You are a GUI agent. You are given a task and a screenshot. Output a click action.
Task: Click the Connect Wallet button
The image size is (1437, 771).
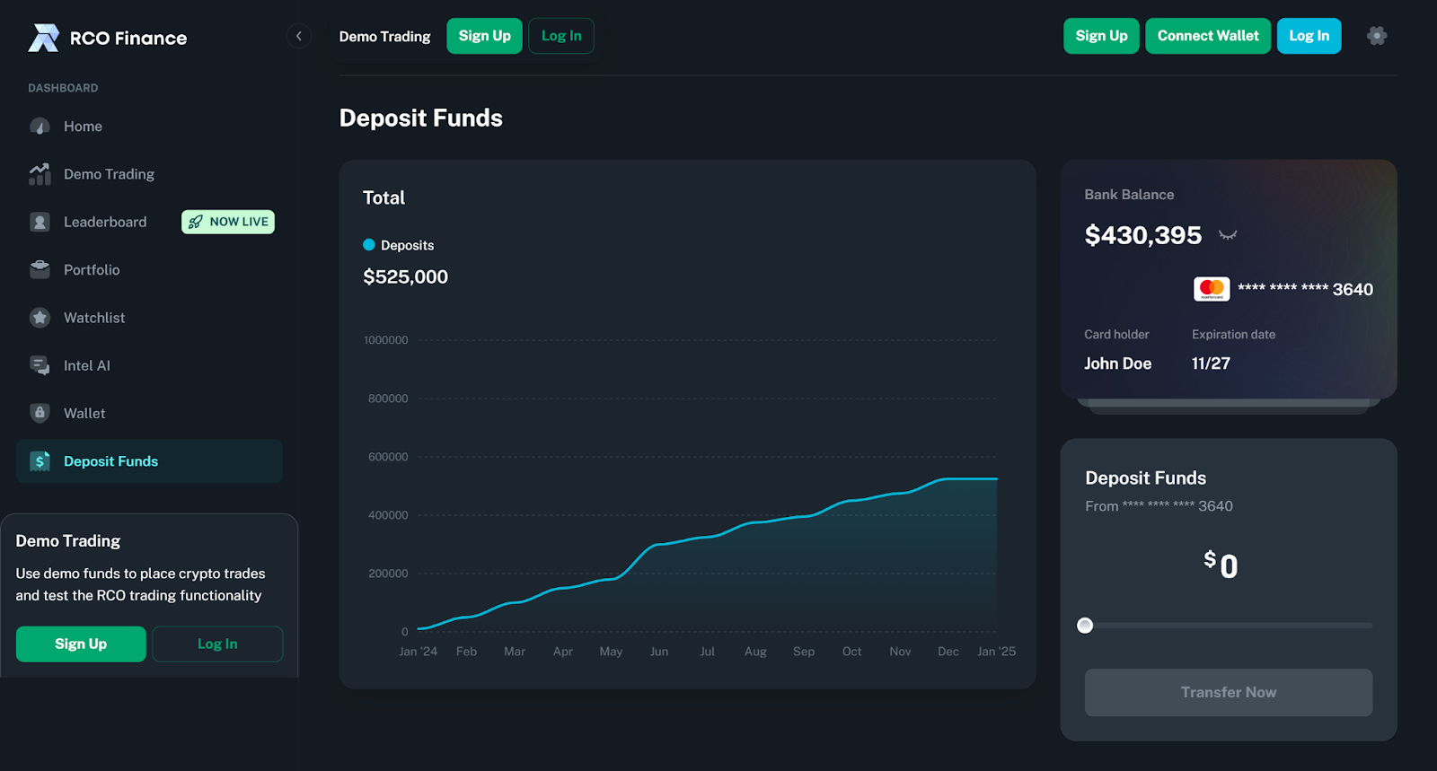[x=1208, y=36]
